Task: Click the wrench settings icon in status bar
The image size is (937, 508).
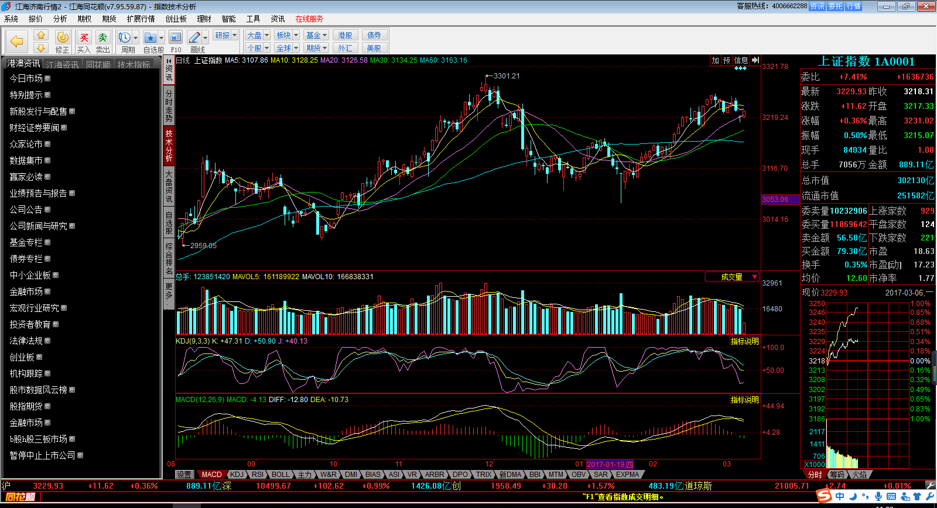Action: (930, 485)
